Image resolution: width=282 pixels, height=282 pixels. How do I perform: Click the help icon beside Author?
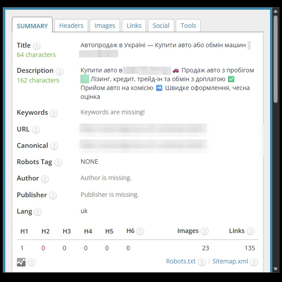(45, 179)
